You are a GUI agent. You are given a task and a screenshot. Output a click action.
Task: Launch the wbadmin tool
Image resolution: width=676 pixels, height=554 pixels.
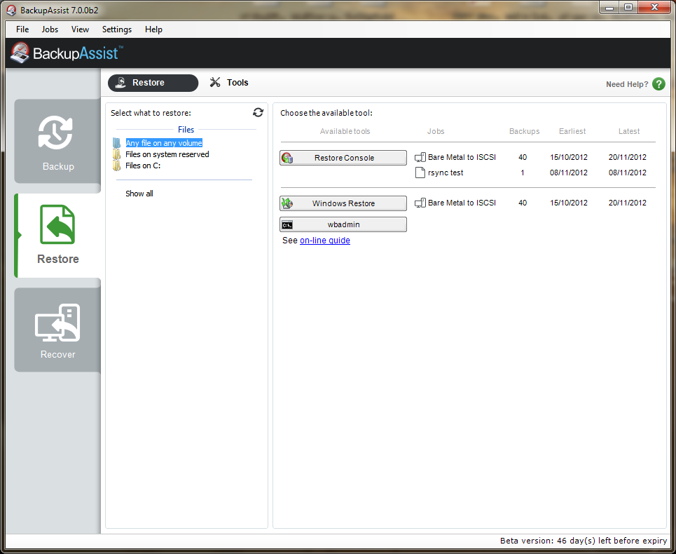[x=343, y=224]
